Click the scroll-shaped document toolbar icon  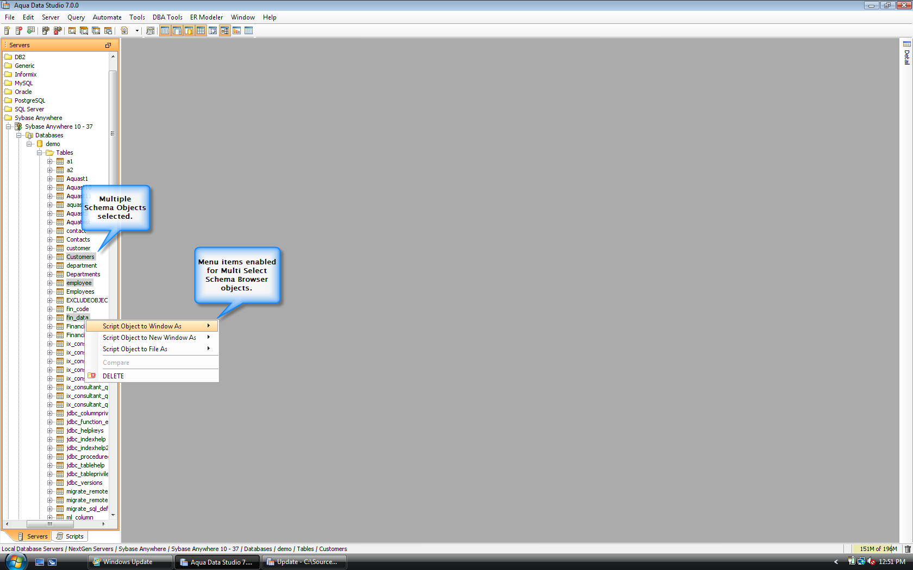[151, 30]
